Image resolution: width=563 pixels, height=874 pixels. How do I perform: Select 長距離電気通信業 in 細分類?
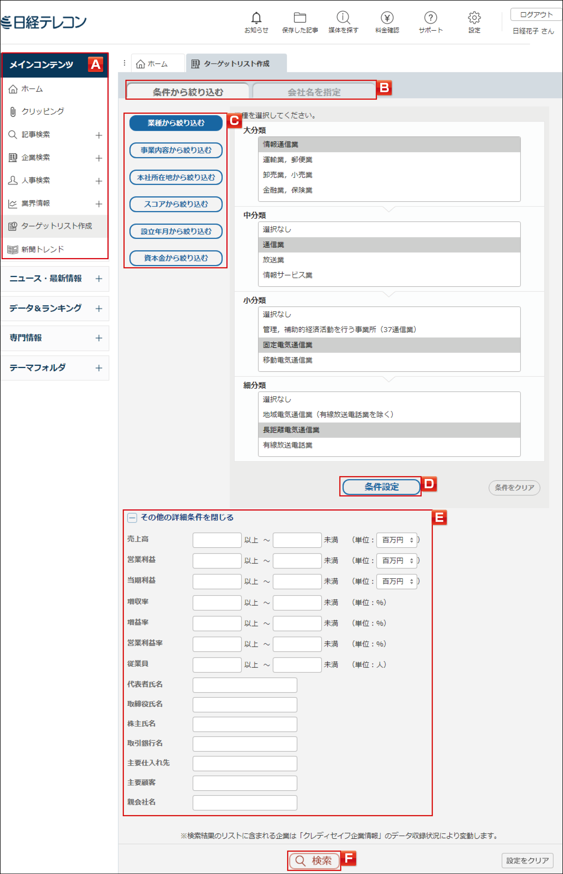coord(389,430)
